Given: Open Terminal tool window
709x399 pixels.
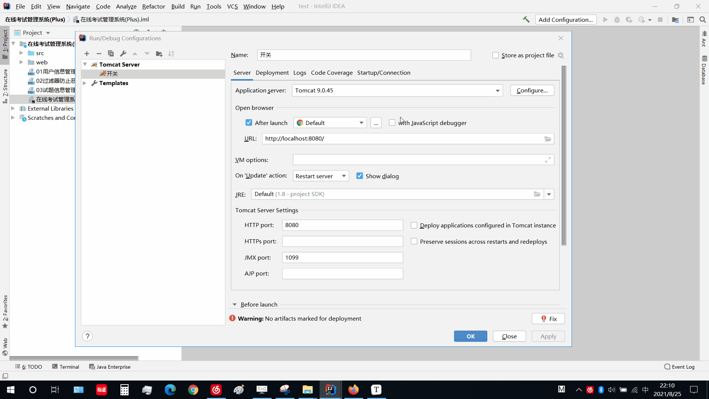Looking at the screenshot, I should [x=66, y=367].
